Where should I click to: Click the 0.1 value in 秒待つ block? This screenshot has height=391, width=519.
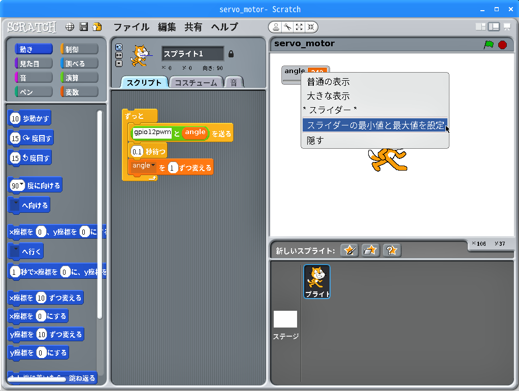pos(137,152)
